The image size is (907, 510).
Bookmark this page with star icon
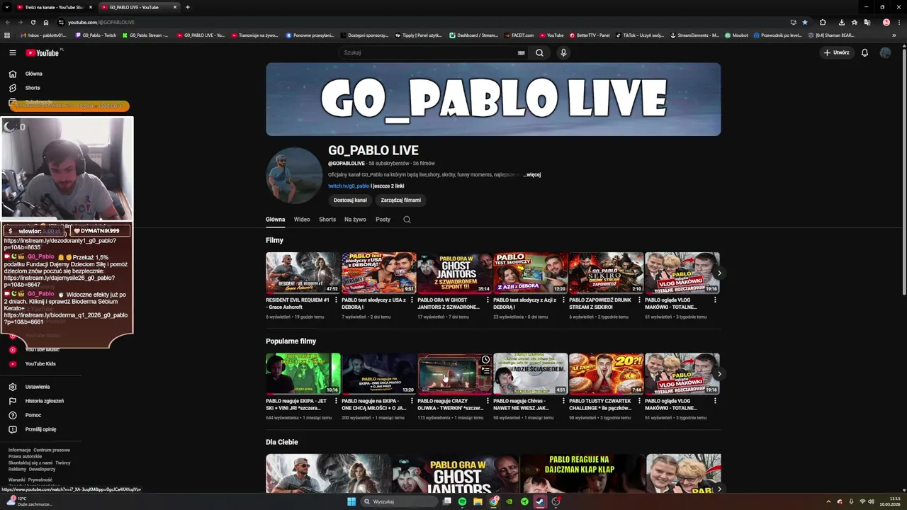(x=804, y=22)
